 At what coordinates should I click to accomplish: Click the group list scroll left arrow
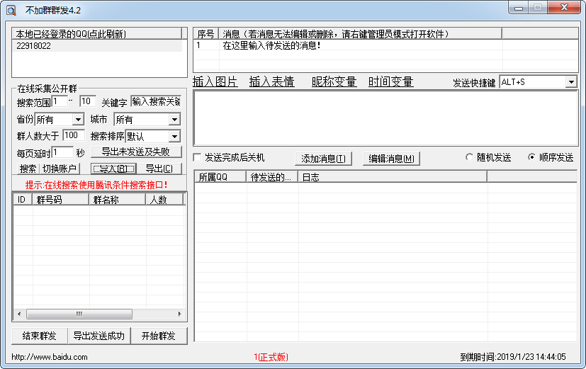coord(19,314)
